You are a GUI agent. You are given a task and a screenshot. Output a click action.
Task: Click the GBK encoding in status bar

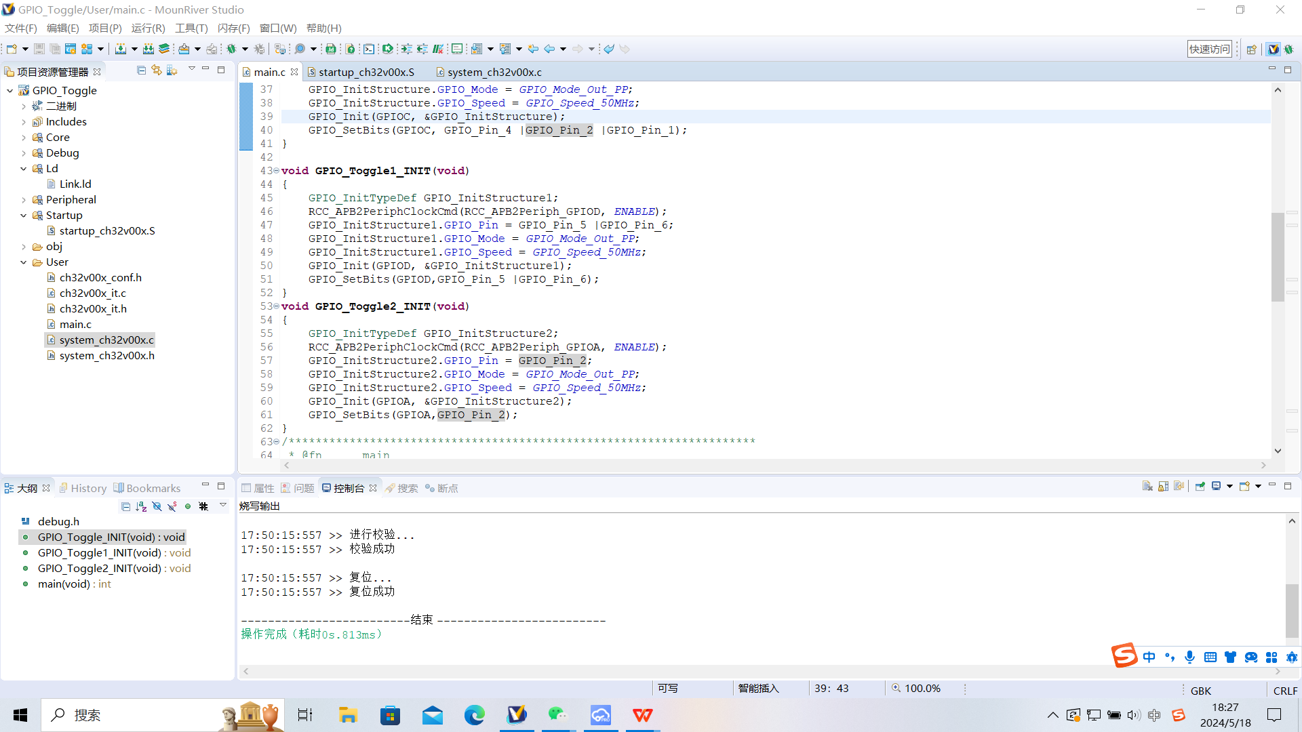[x=1200, y=691]
